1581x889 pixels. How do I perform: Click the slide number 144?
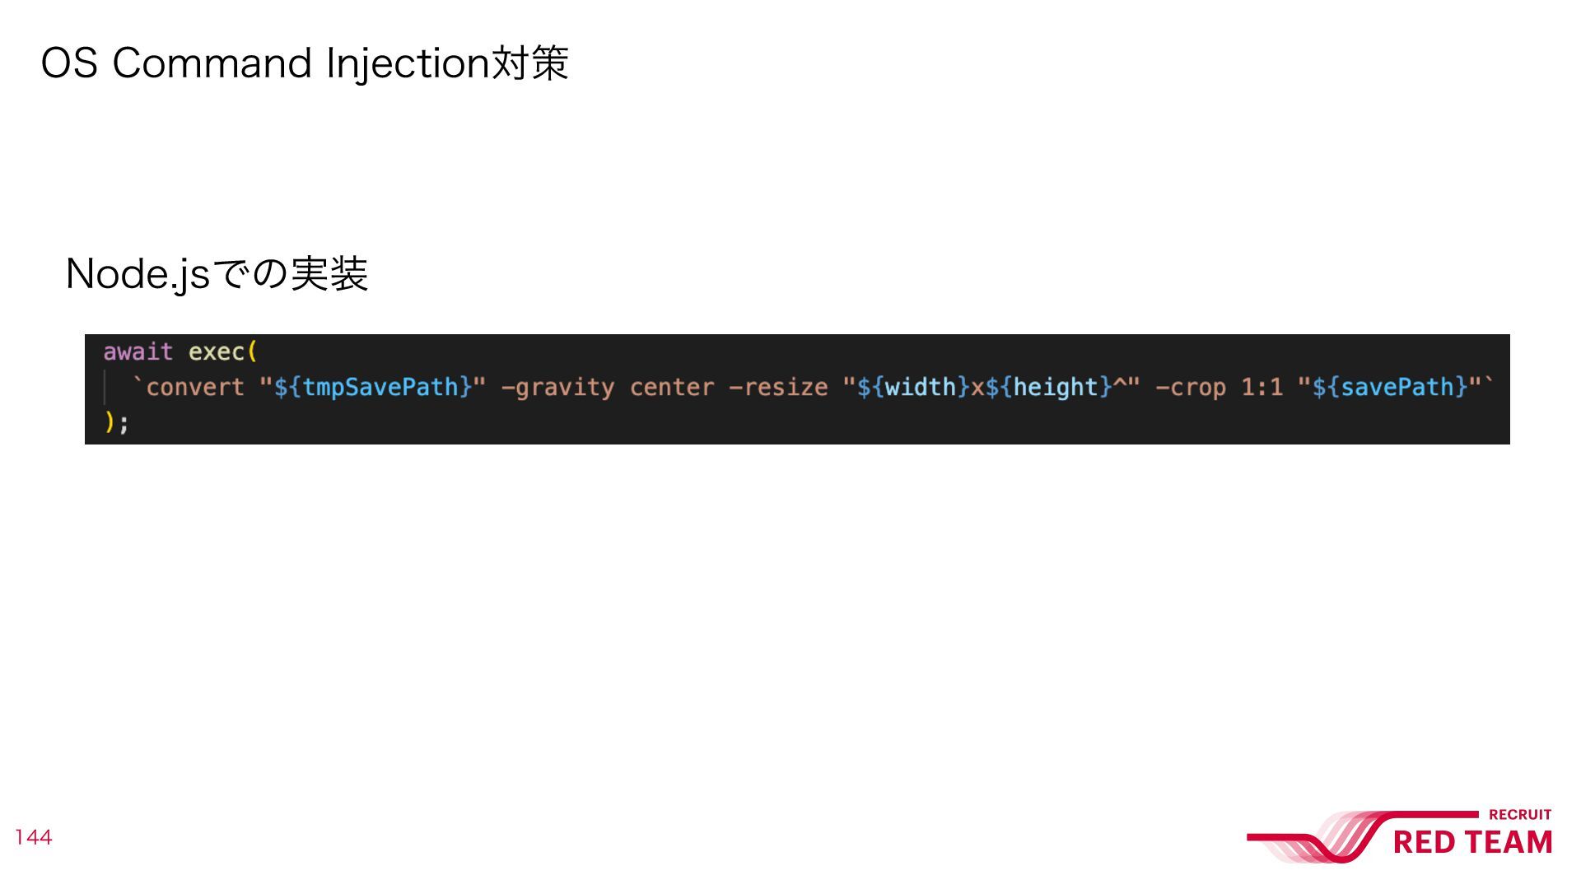33,837
